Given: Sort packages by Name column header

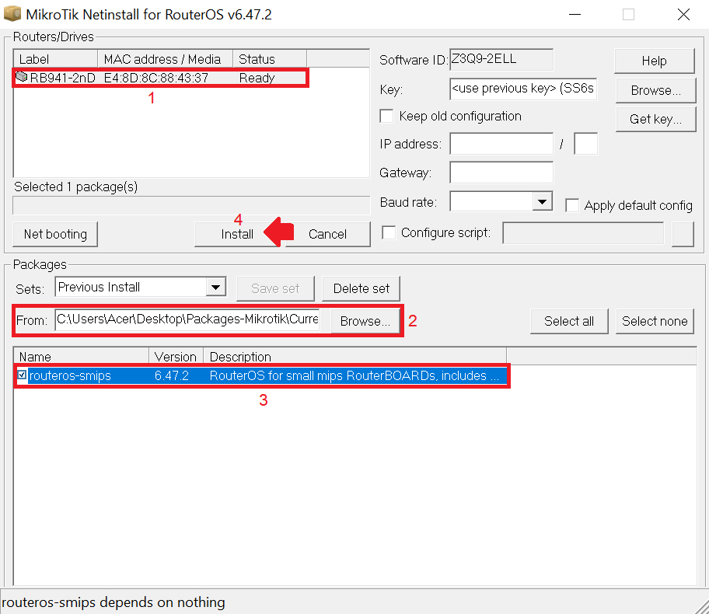Looking at the screenshot, I should 82,356.
